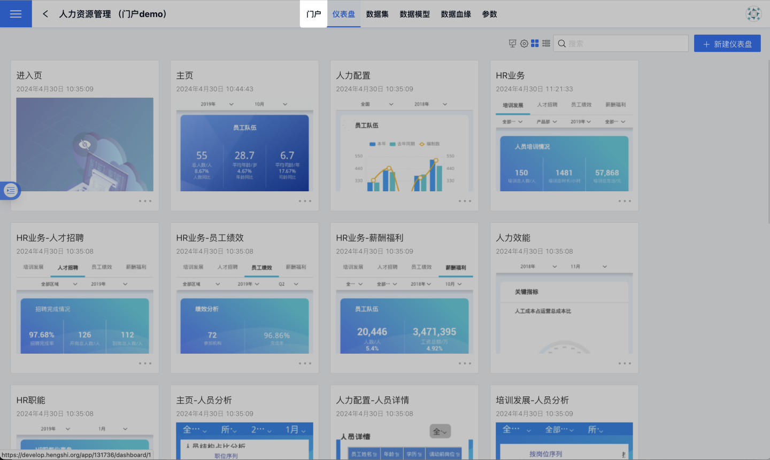Switch to list view layout
The height and width of the screenshot is (460, 770).
(x=546, y=44)
